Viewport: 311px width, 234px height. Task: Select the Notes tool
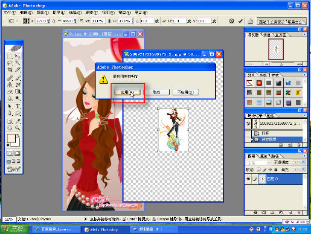[10, 121]
